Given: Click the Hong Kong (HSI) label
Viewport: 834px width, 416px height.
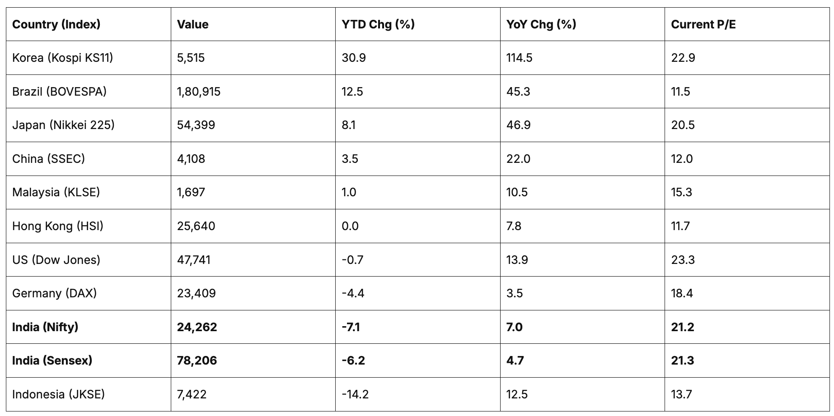Looking at the screenshot, I should pos(58,226).
